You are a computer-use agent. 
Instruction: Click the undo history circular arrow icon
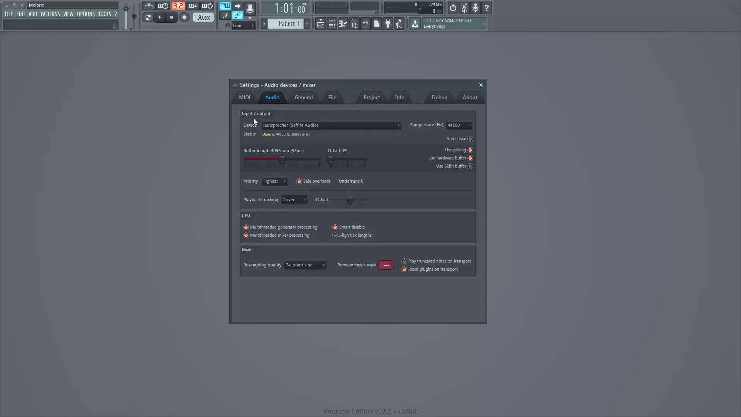[x=453, y=8]
